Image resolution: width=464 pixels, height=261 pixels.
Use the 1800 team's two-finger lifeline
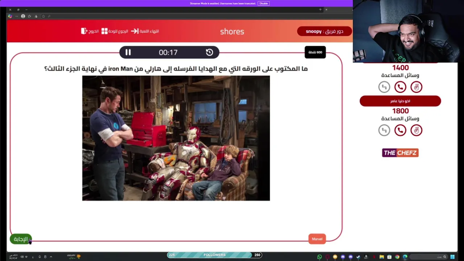click(x=416, y=130)
